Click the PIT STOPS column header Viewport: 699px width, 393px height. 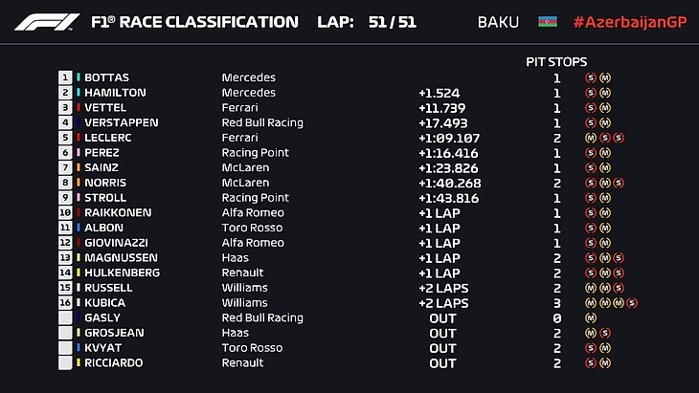pos(556,61)
